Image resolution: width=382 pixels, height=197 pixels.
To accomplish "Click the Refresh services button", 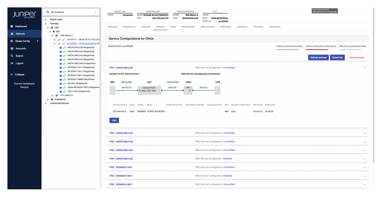I will [x=318, y=57].
